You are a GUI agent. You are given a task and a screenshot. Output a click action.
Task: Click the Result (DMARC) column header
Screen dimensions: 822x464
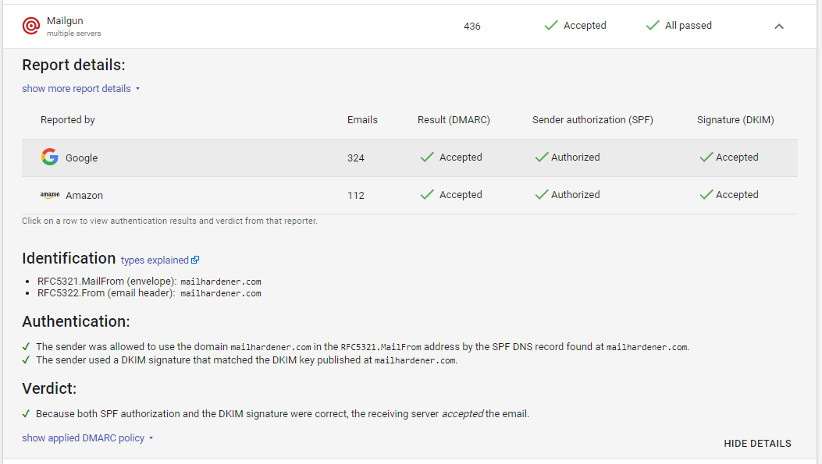[x=454, y=120]
